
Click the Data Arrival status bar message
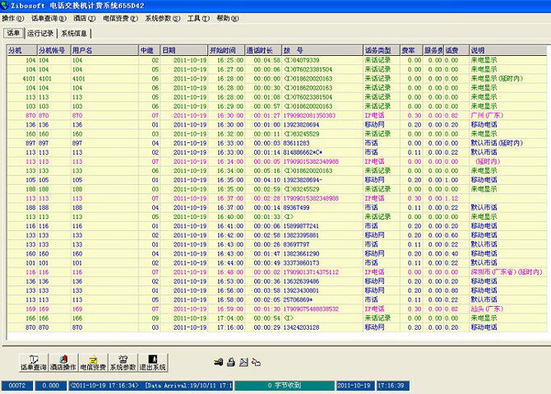click(150, 386)
